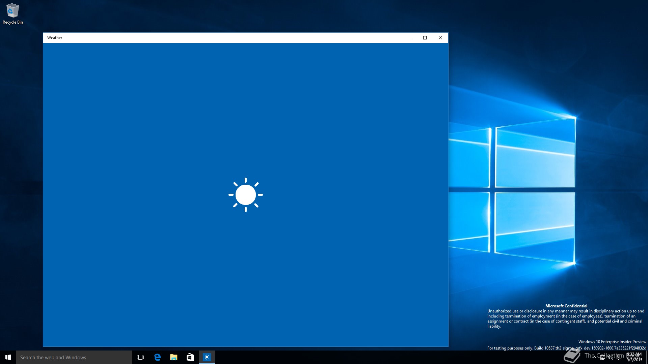Open the volume control tray icon
The width and height of the screenshot is (648, 364).
[610, 357]
